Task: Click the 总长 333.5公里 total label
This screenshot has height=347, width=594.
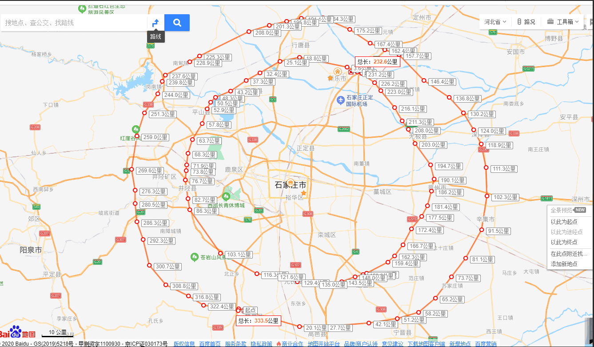Action: tap(259, 320)
